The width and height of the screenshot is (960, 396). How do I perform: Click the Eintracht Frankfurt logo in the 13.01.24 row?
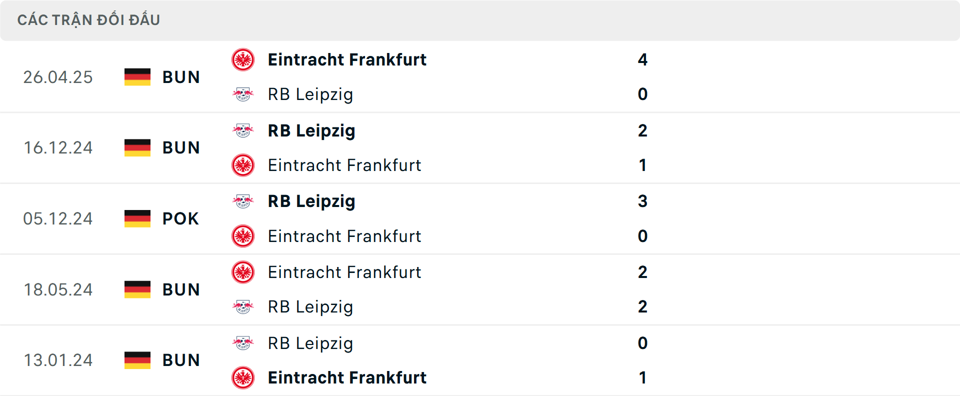243,377
